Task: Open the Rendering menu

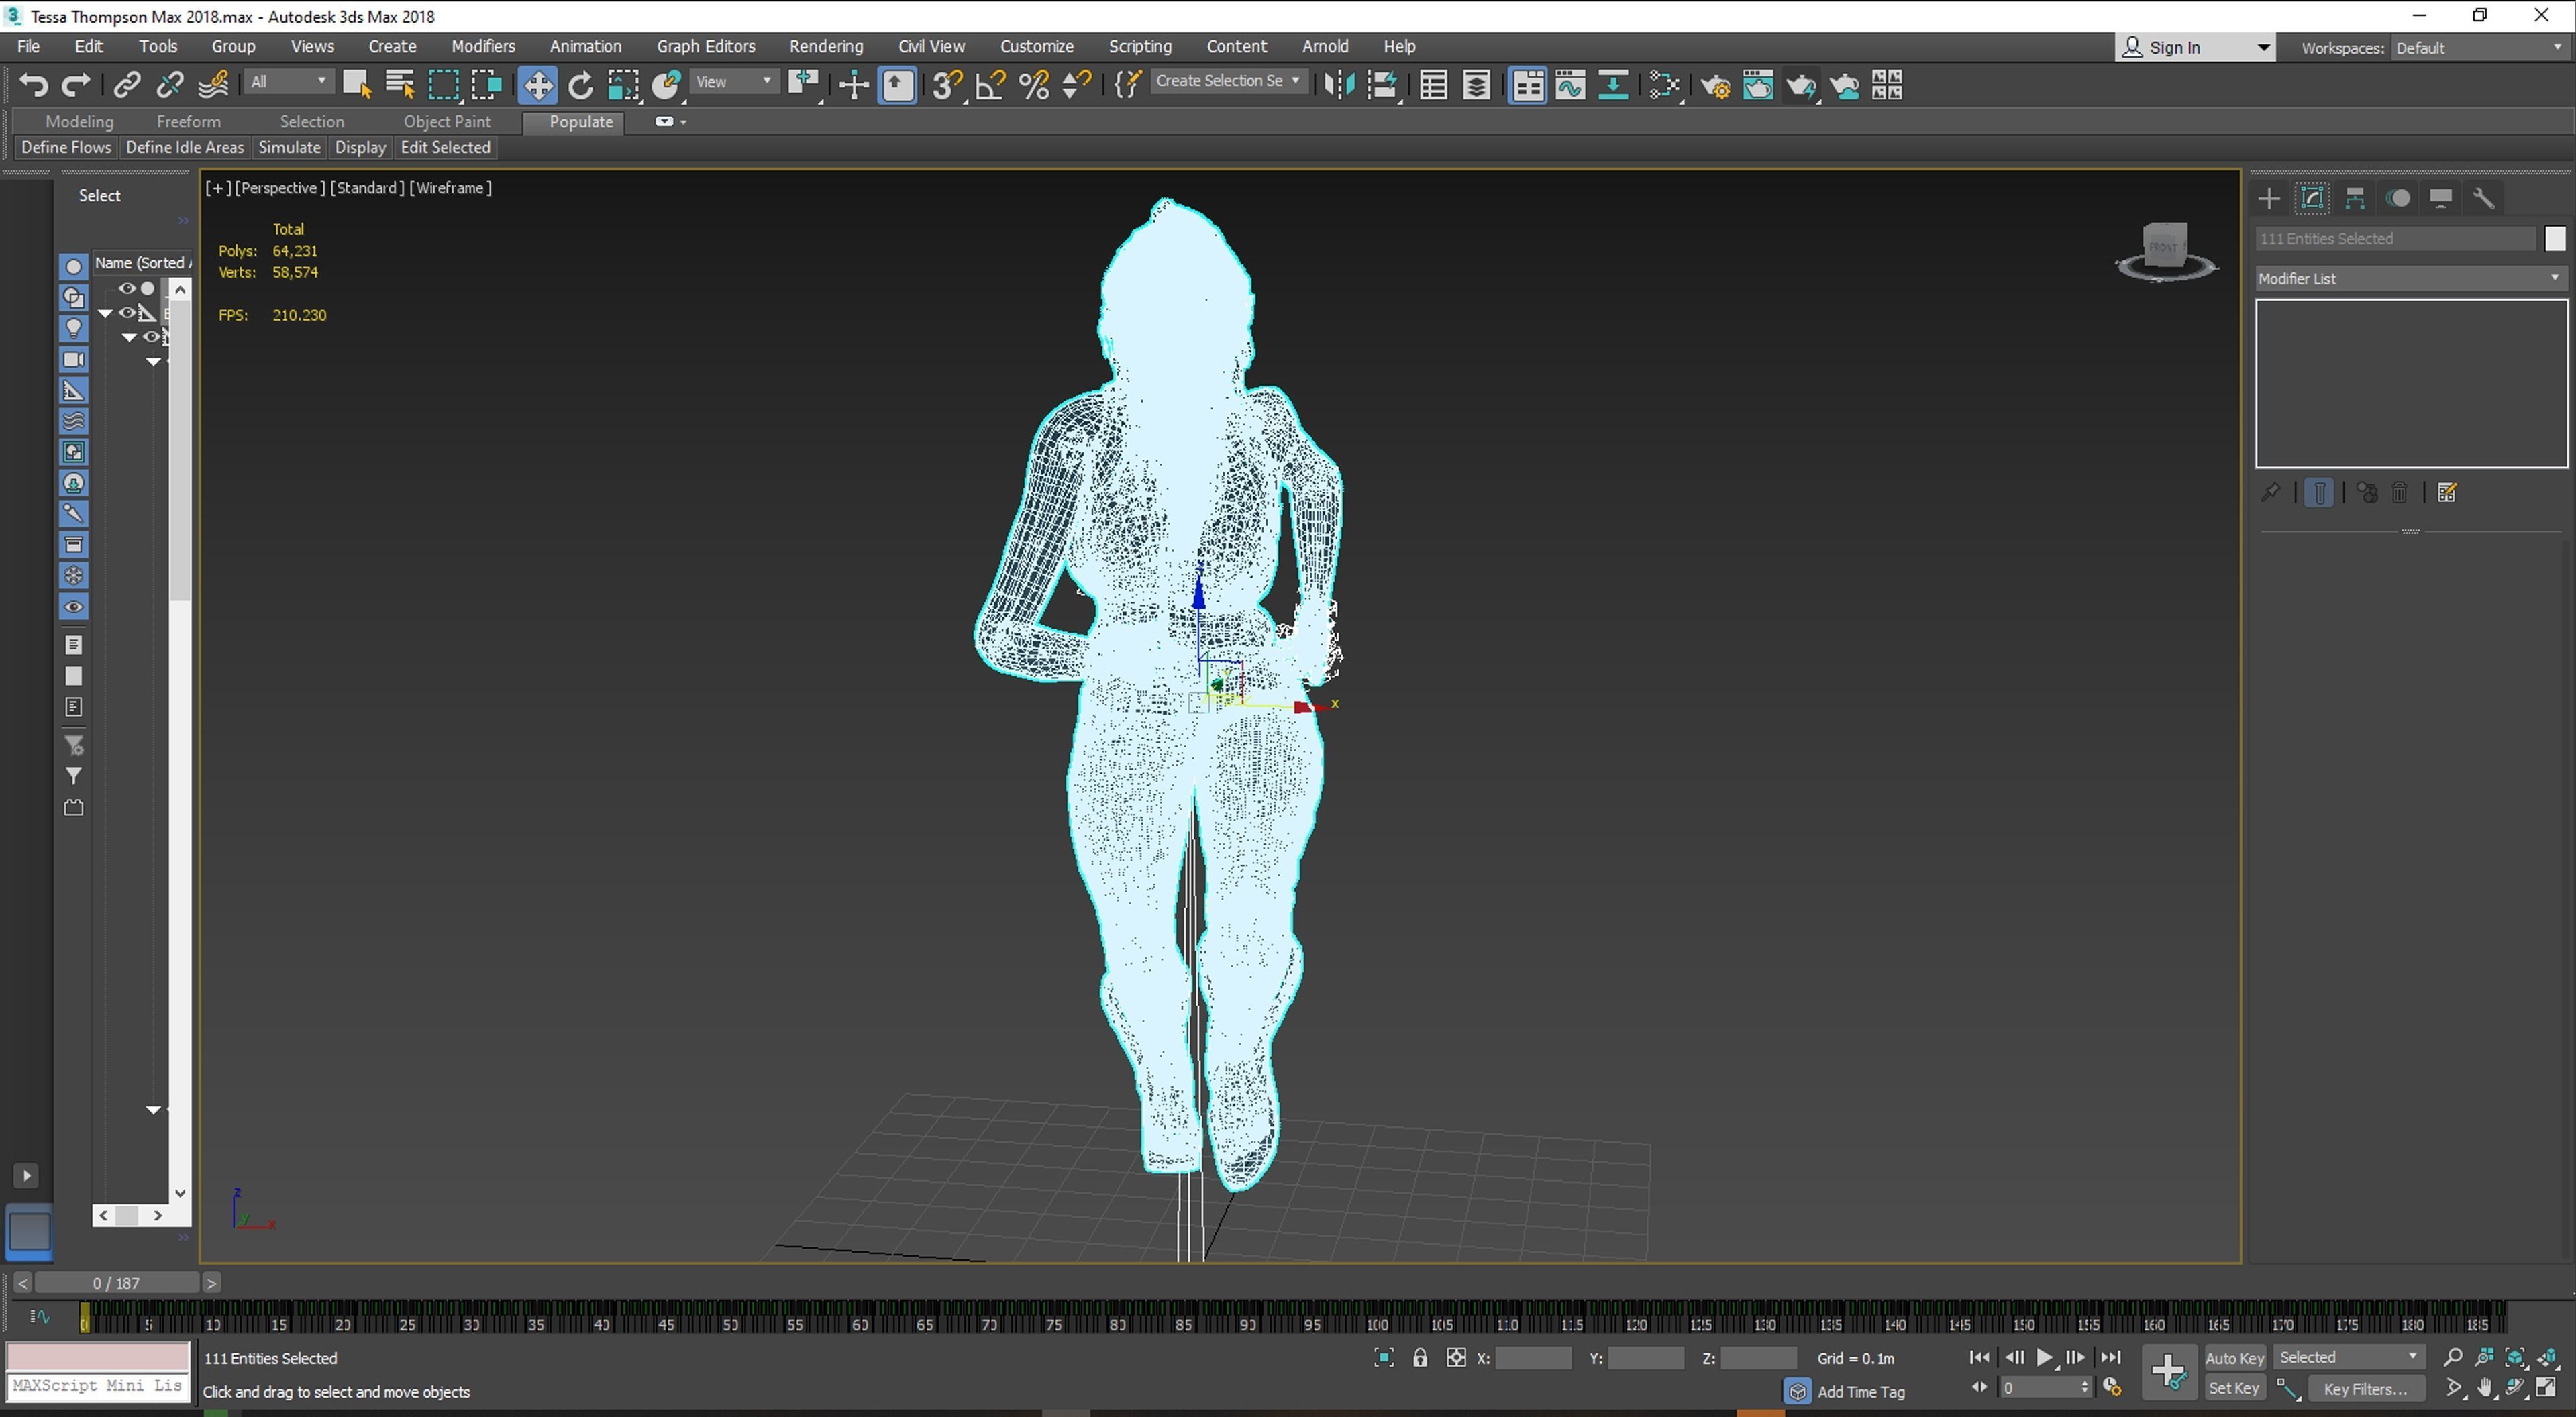Action: [825, 46]
